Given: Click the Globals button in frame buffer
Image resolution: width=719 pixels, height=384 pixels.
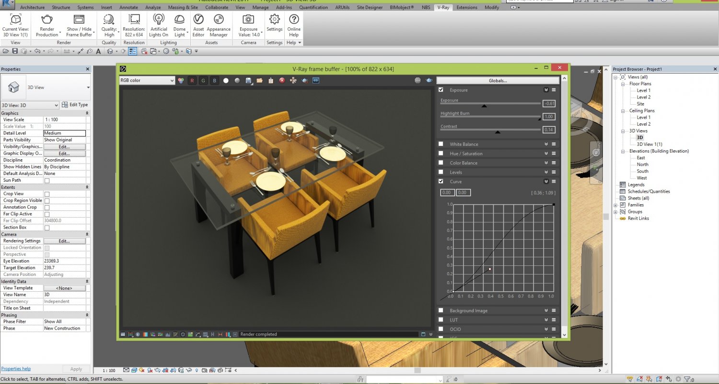Looking at the screenshot, I should coord(498,80).
